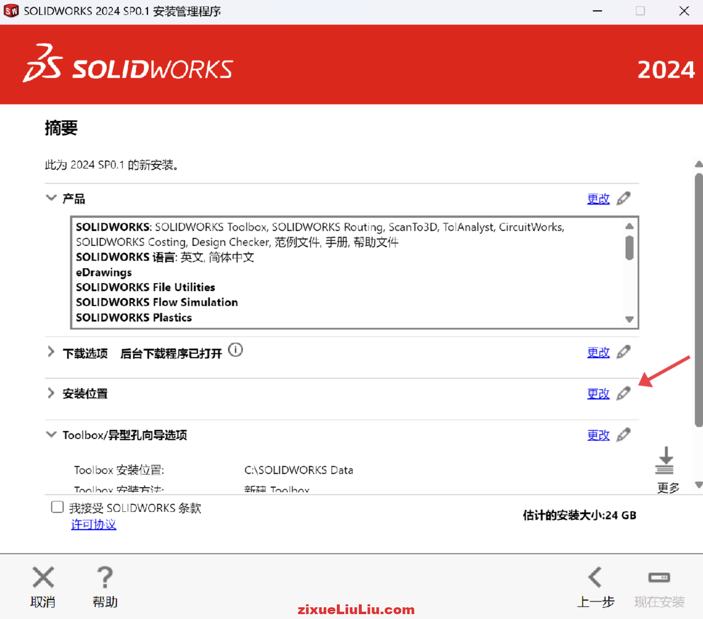Click the 现在安装 install icon
The width and height of the screenshot is (703, 619).
pos(659,578)
